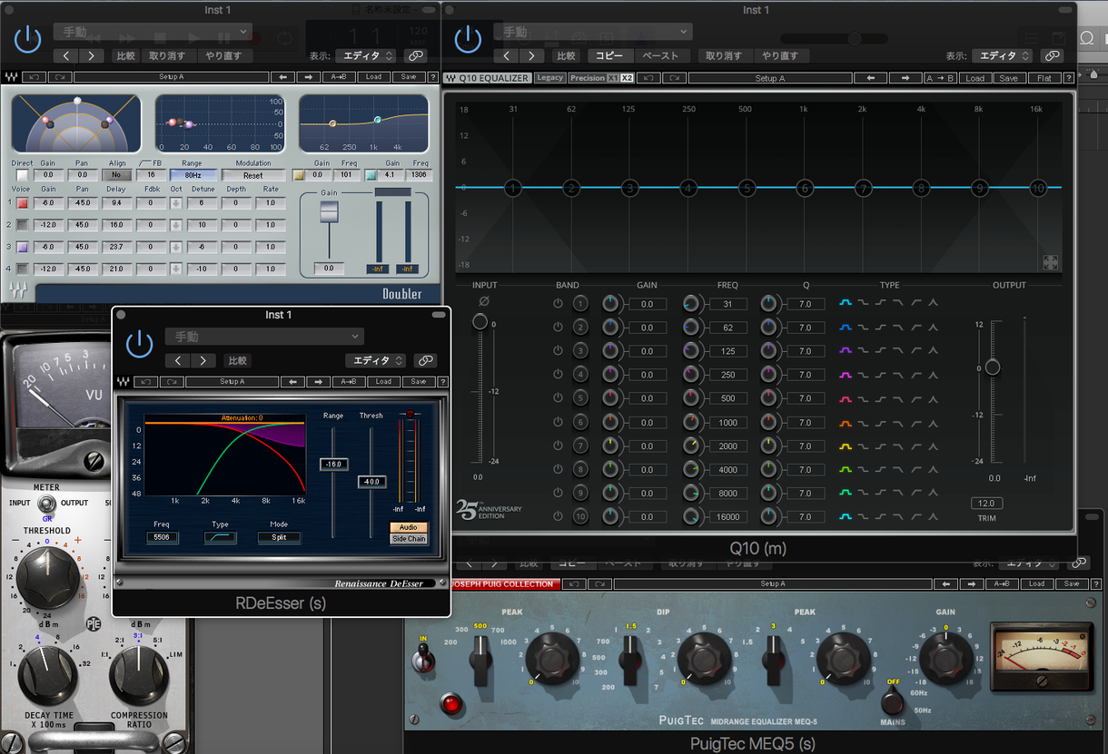The height and width of the screenshot is (754, 1108).
Task: Toggle the Q10 plugin power button
Action: (x=468, y=39)
